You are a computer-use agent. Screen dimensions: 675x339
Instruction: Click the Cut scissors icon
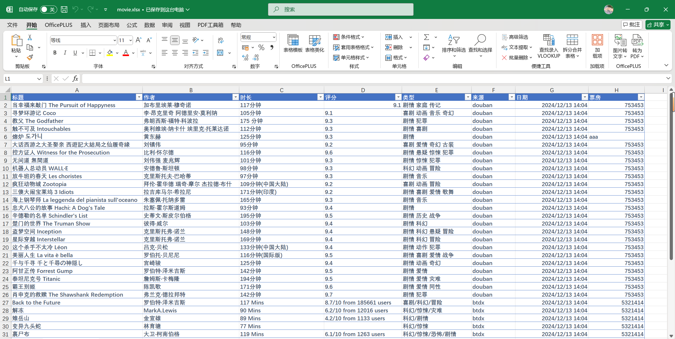click(x=30, y=37)
